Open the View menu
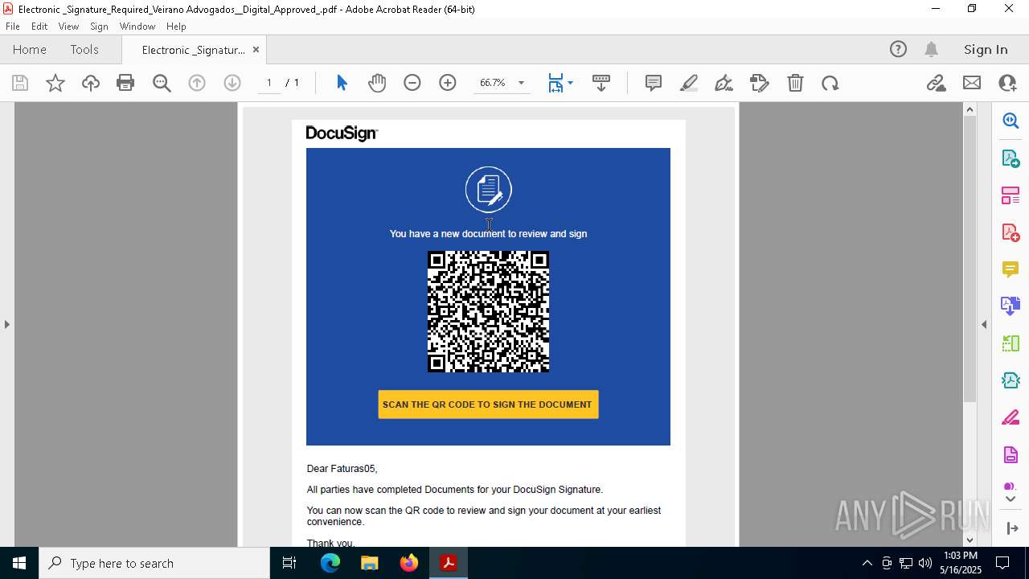This screenshot has width=1029, height=579. [x=69, y=27]
